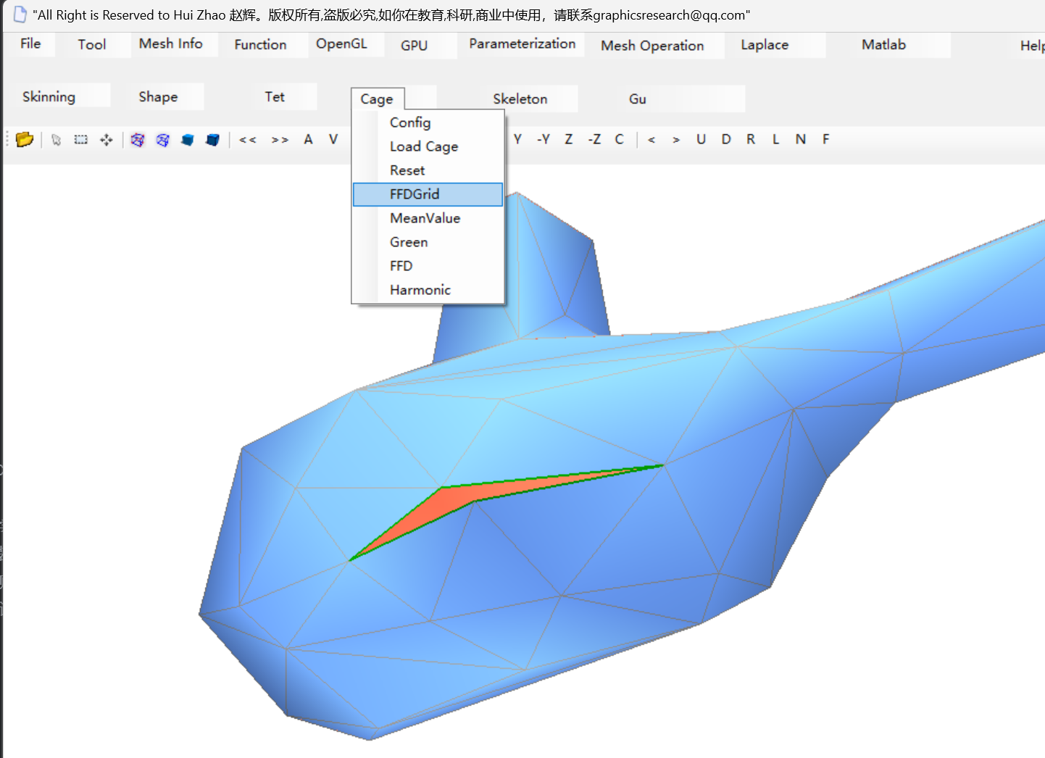The image size is (1045, 758).
Task: Close the open Cage menu
Action: (377, 99)
